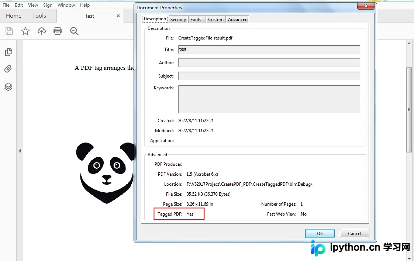Click the Print icon
This screenshot has height=261, width=414.
pos(58,31)
